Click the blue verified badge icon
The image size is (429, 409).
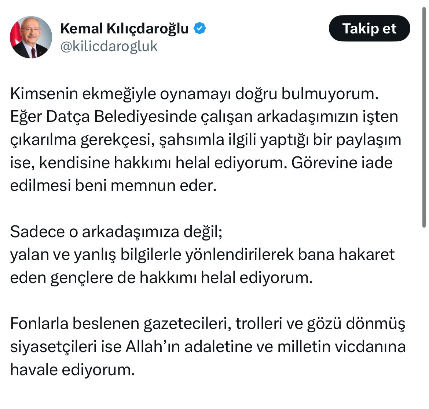[199, 28]
